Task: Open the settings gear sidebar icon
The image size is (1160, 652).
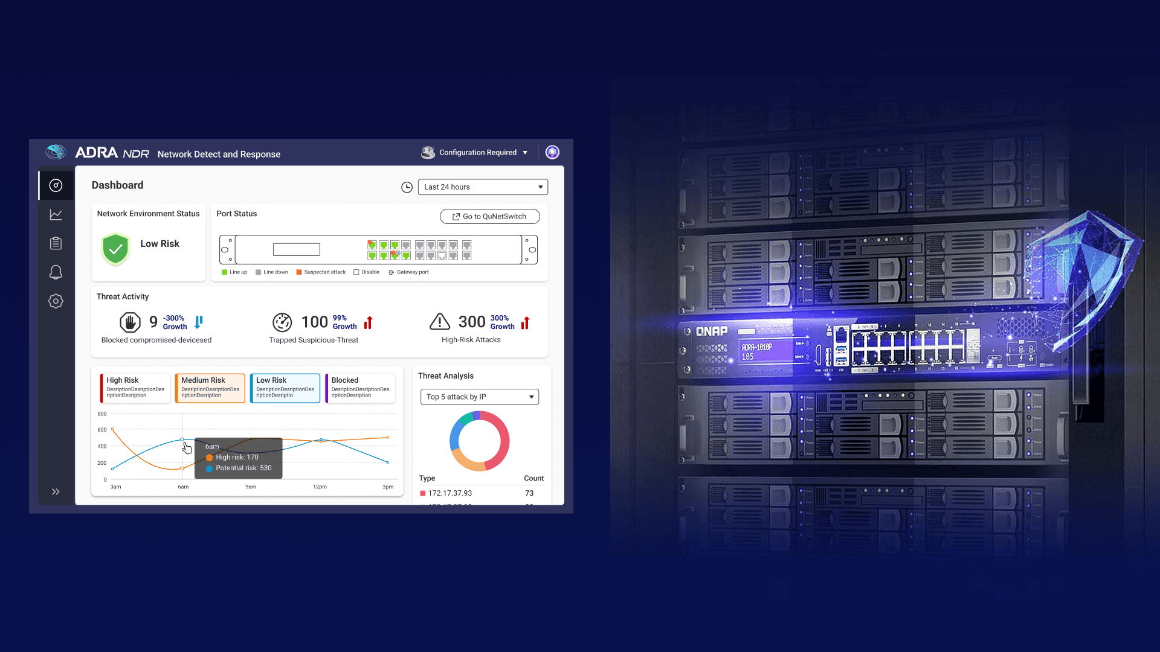Action: pyautogui.click(x=56, y=301)
